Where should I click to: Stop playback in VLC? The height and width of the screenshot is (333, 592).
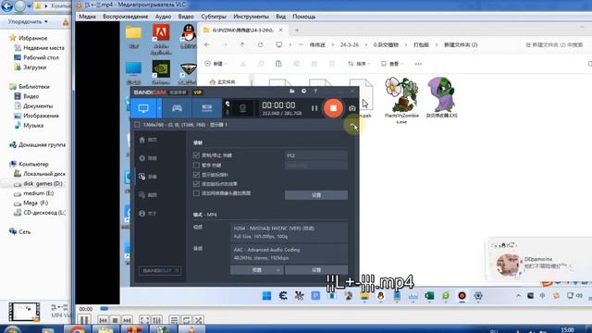click(x=115, y=320)
